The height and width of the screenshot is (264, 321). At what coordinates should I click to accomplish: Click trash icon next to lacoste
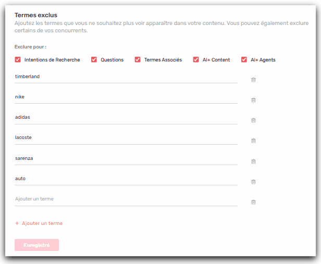(x=253, y=141)
